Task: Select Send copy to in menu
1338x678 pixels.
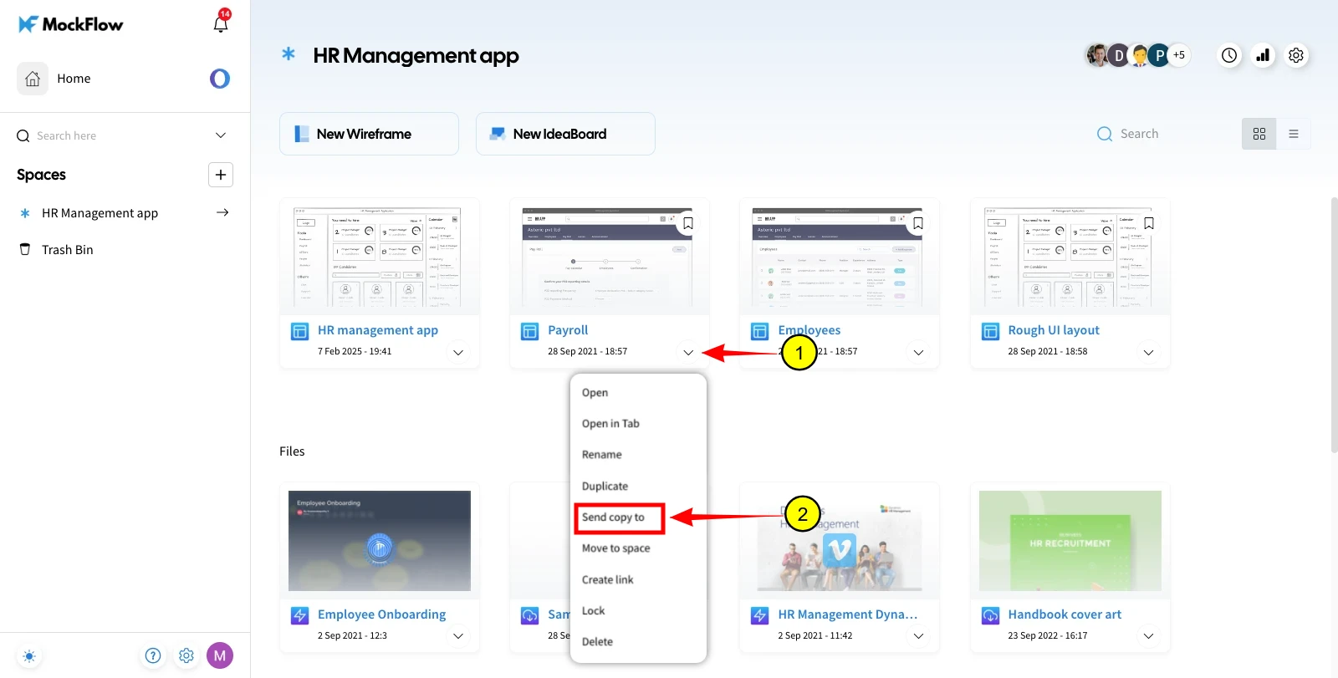Action: pos(619,517)
